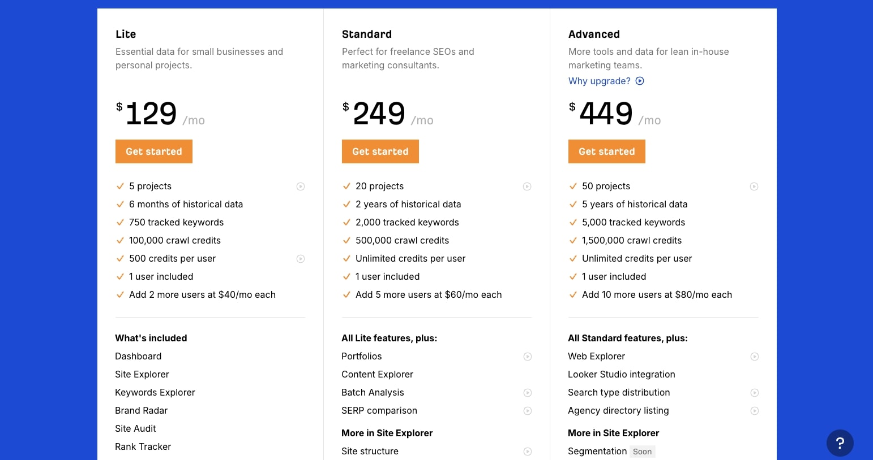Click the play icon next to Web Explorer
Image resolution: width=873 pixels, height=460 pixels.
tap(755, 357)
